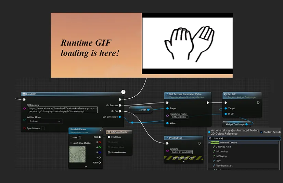Toggle the Context Sensitive checkbox
Viewport: 283px width, 183px height.
(261, 132)
